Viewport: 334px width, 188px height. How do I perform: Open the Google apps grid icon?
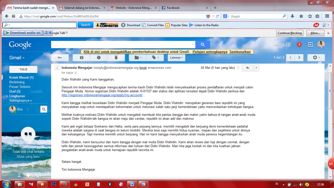(x=288, y=45)
